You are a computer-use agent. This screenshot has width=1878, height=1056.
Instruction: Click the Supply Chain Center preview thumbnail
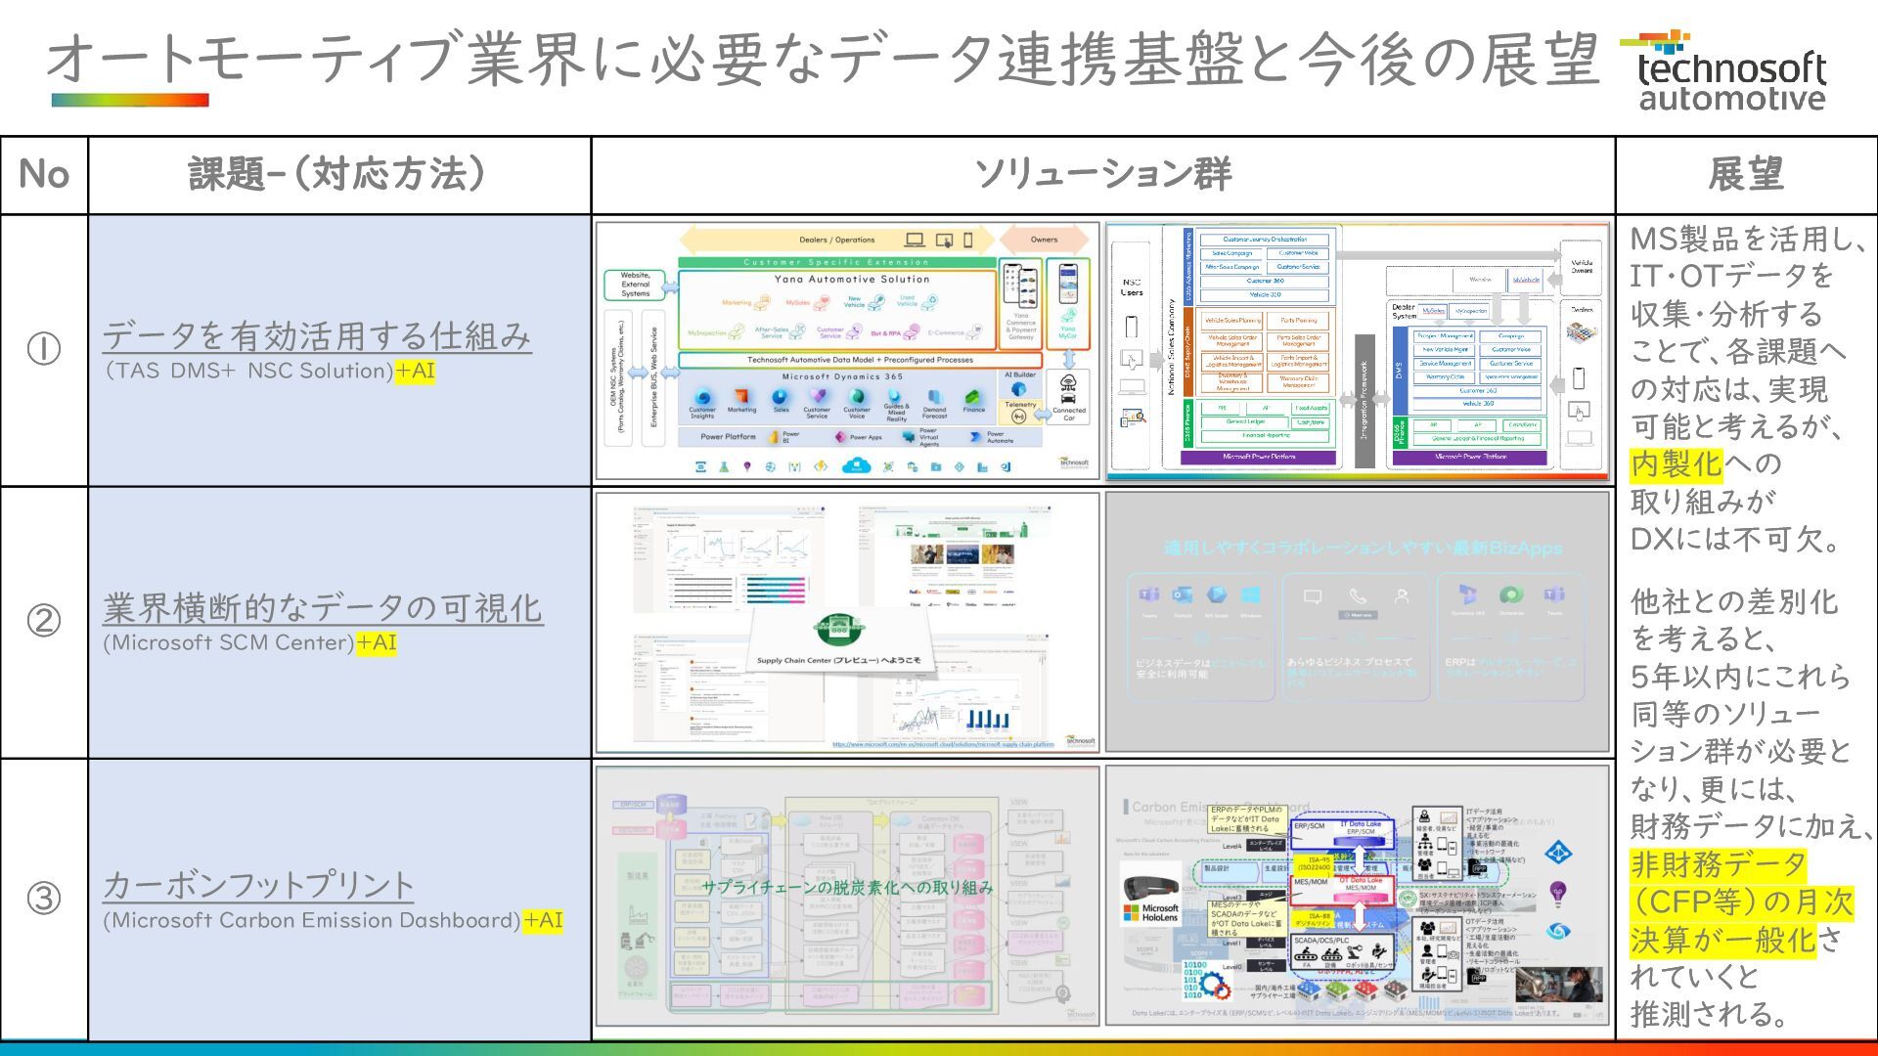(x=847, y=622)
